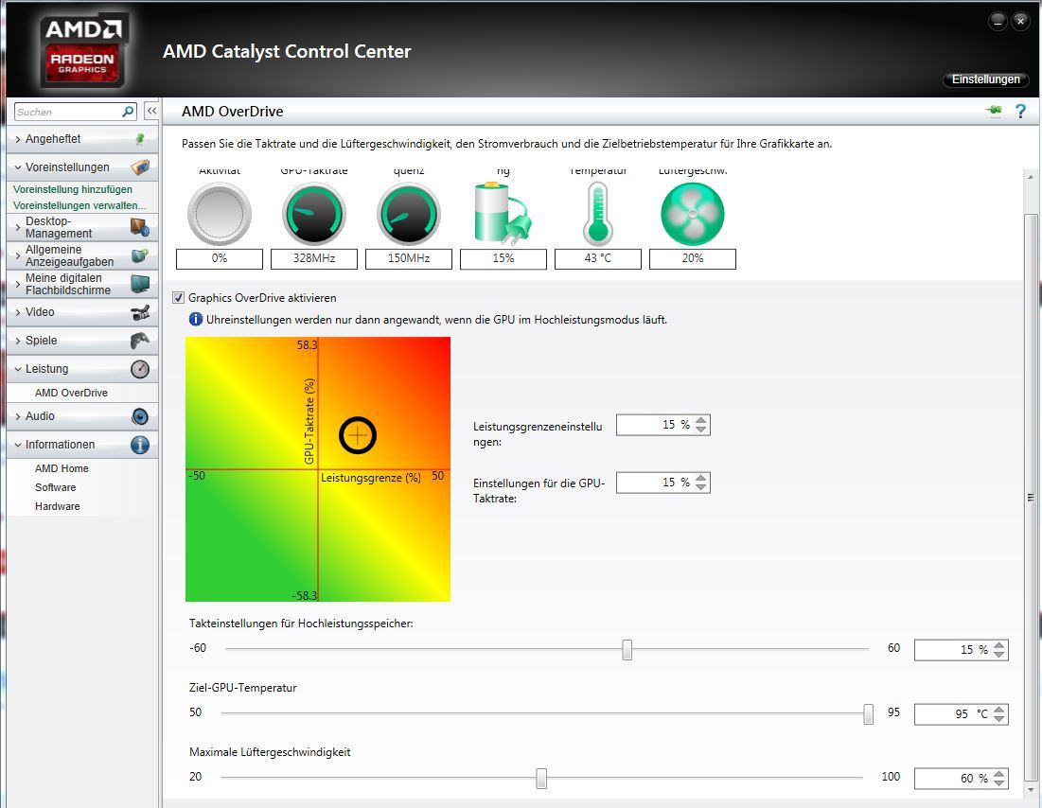Click the crosshair marker in the OverDrive graph
Viewport: 1042px width, 808px height.
point(358,435)
